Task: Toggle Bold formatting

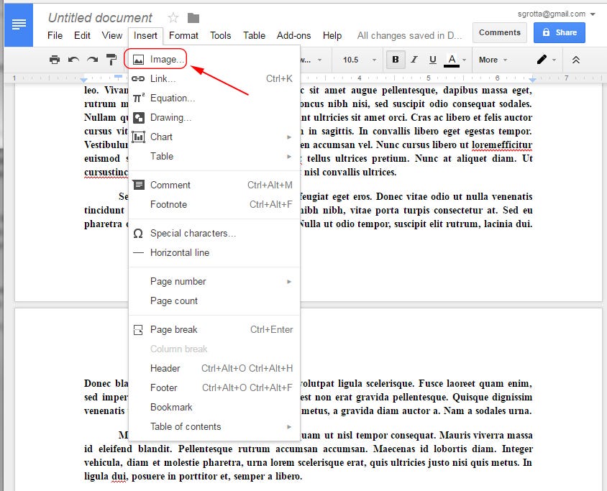Action: [x=396, y=60]
